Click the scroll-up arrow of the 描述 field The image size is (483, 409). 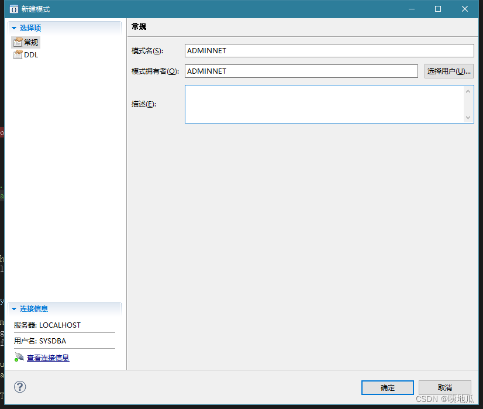(x=469, y=91)
